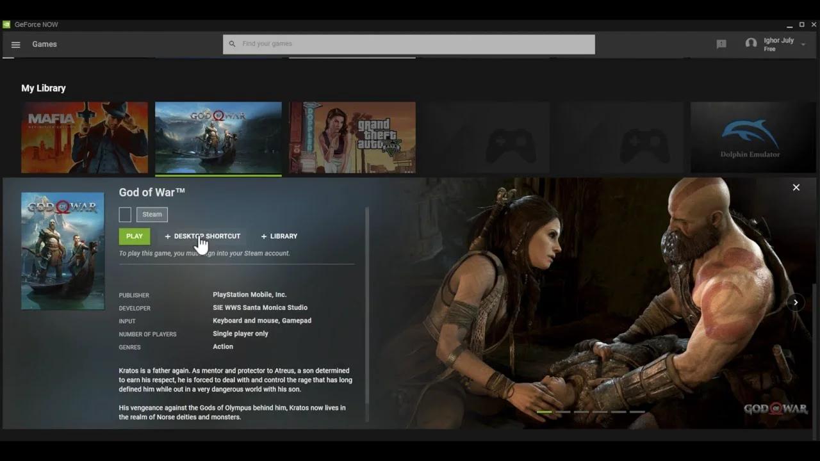The width and height of the screenshot is (820, 461).
Task: Click the description panel scrollbar
Action: click(367, 314)
